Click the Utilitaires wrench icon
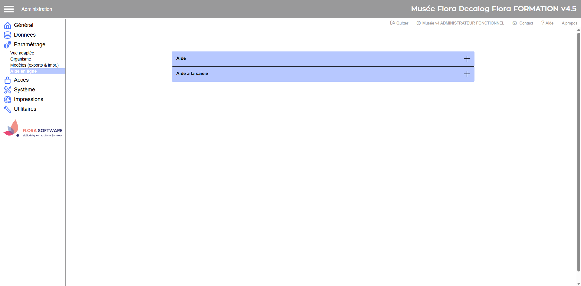The image size is (581, 286). click(x=8, y=109)
